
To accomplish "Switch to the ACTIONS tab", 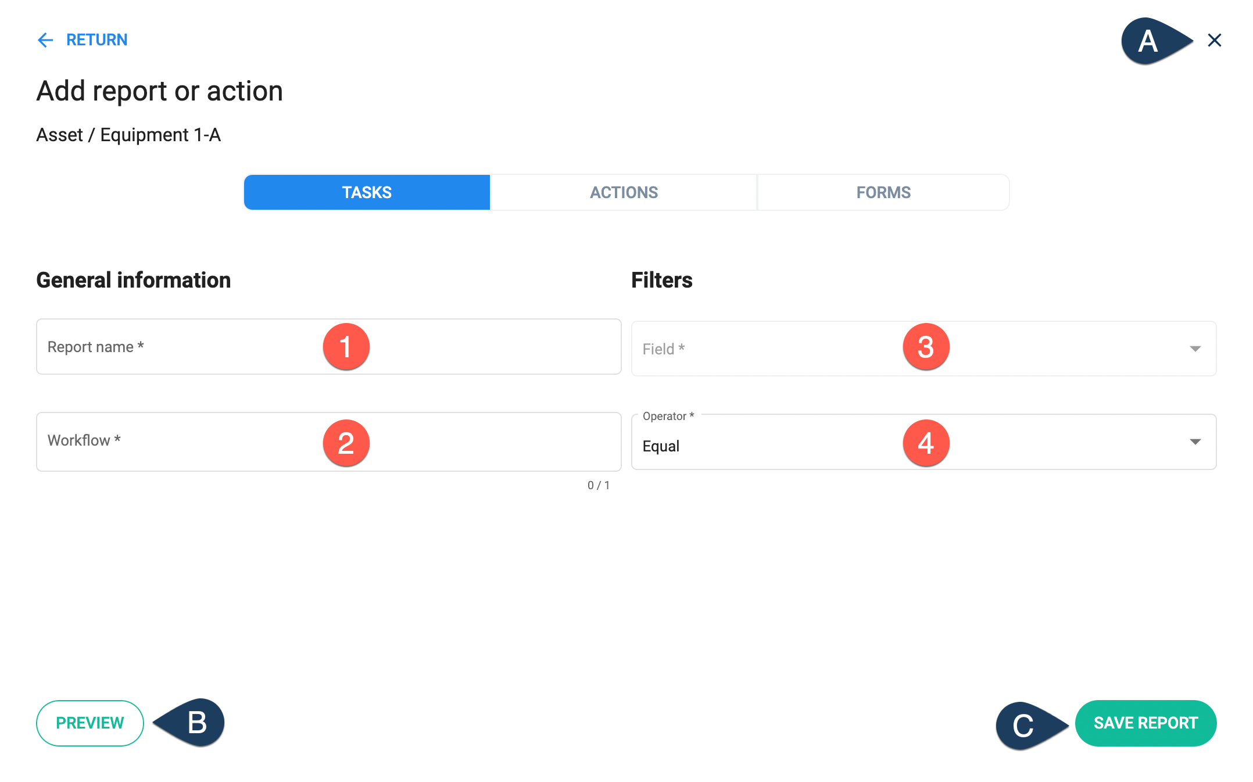I will coord(624,192).
